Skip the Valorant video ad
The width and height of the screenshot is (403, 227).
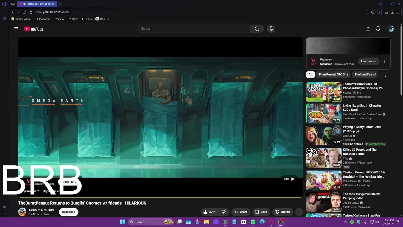pyautogui.click(x=289, y=179)
